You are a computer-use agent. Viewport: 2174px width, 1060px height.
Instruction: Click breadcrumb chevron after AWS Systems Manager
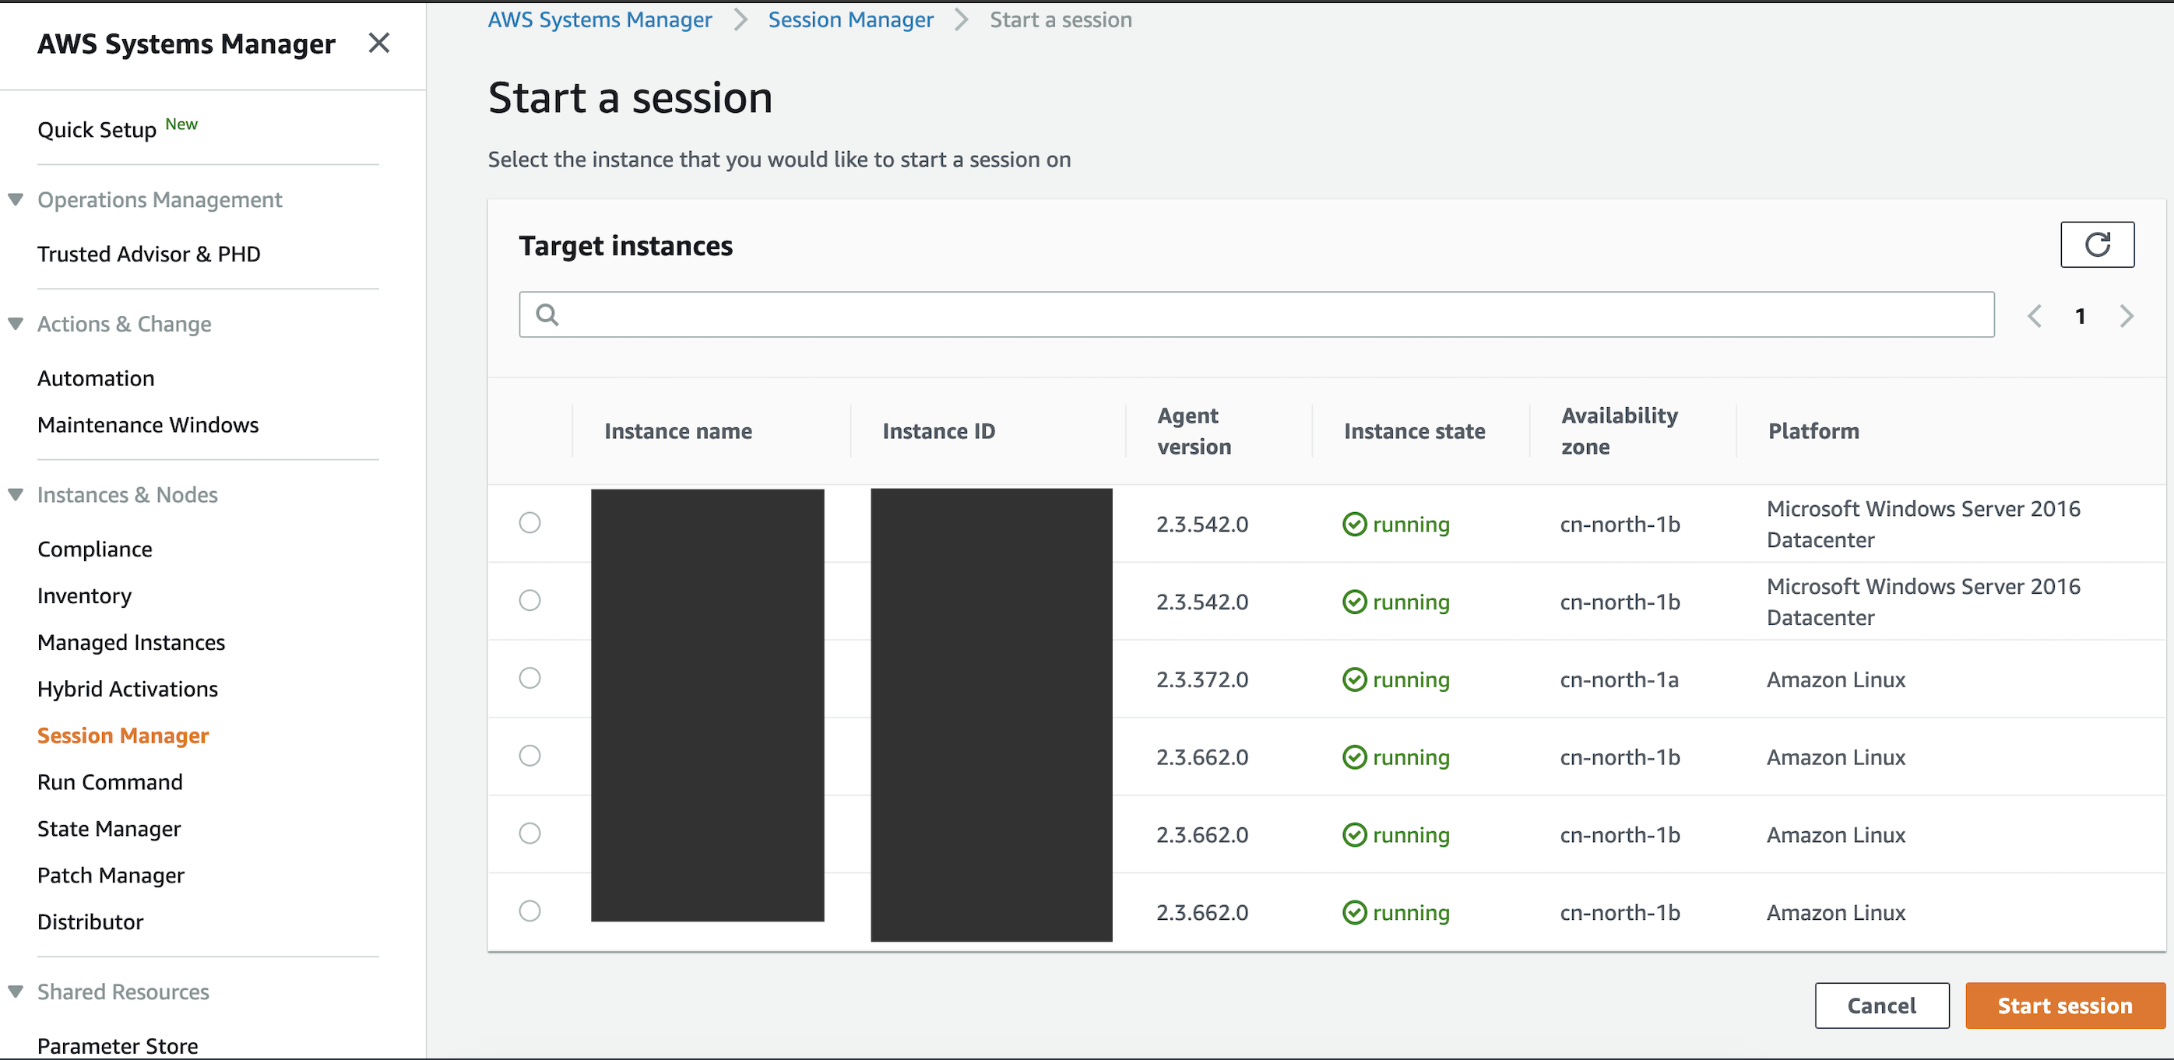coord(740,19)
